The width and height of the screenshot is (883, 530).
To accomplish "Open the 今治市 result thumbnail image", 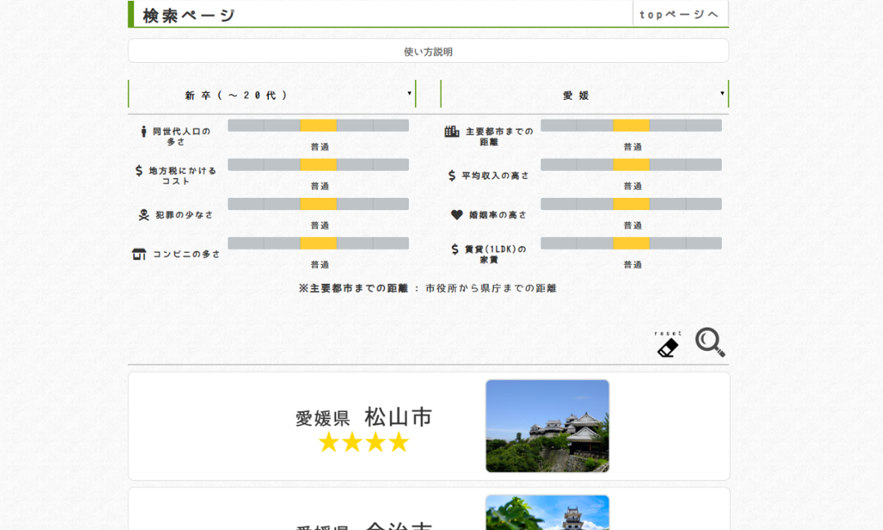I will pyautogui.click(x=547, y=513).
